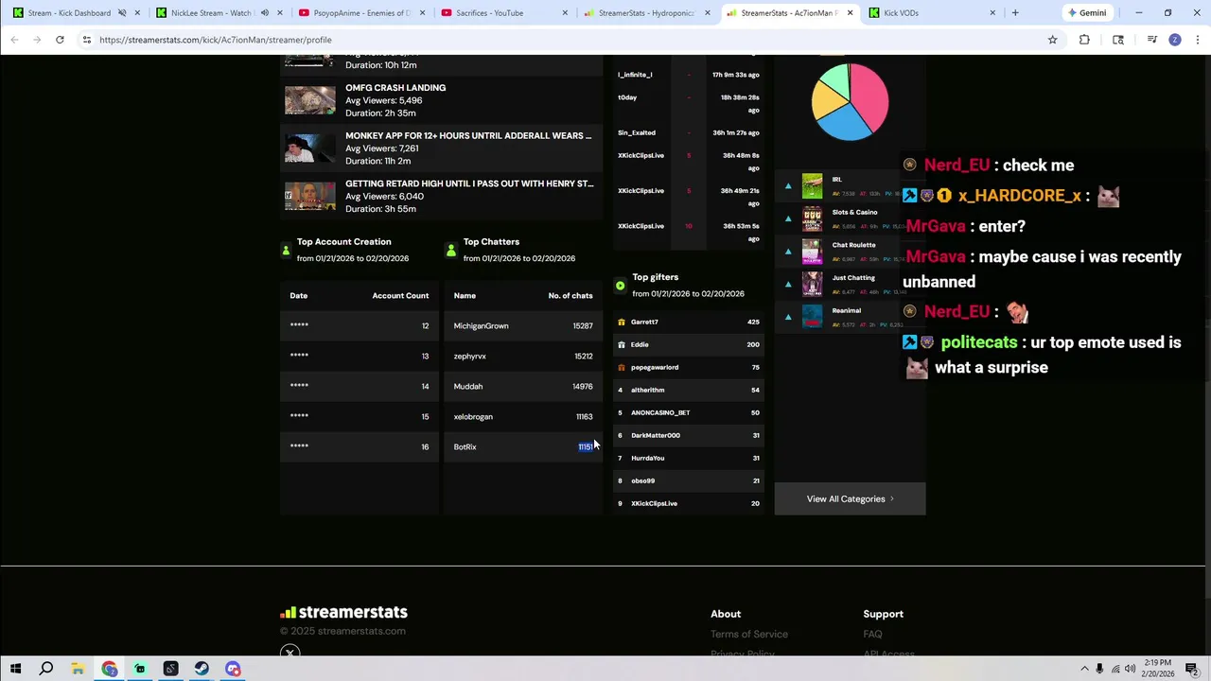Close the Sacrifices - YouTube tab
The height and width of the screenshot is (681, 1211).
point(566,13)
